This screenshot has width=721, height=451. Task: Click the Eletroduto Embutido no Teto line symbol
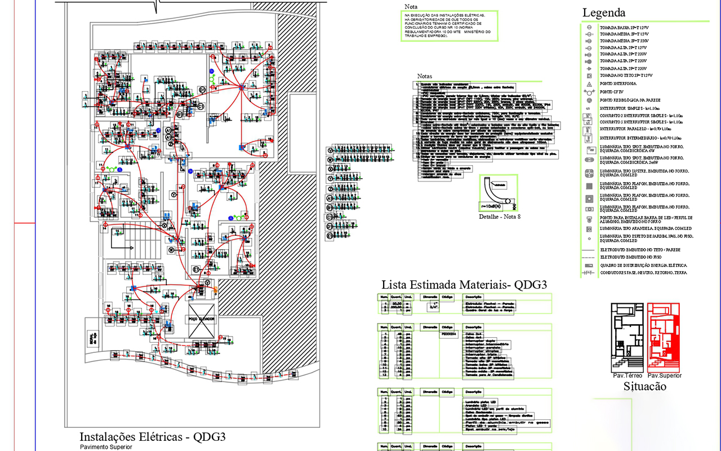click(588, 250)
